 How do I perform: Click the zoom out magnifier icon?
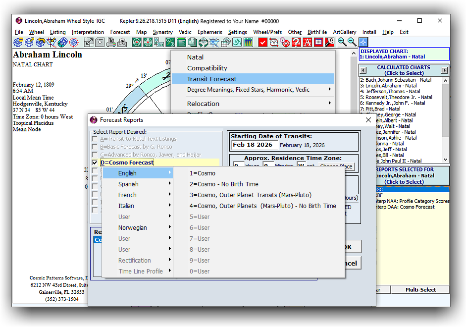(x=353, y=42)
